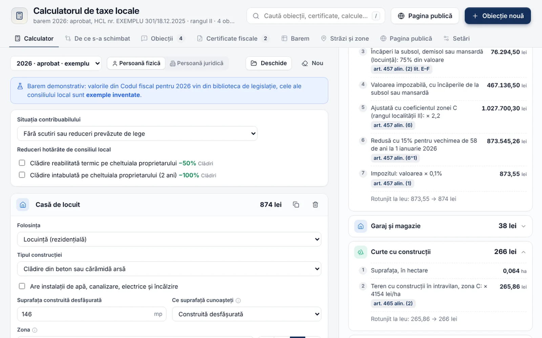Click the Nou button
Viewport: 542px width, 338px height.
tap(312, 63)
